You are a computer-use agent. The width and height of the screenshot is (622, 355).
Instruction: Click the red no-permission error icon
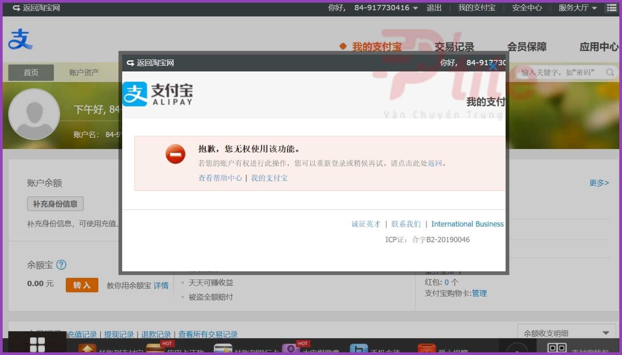pos(175,154)
